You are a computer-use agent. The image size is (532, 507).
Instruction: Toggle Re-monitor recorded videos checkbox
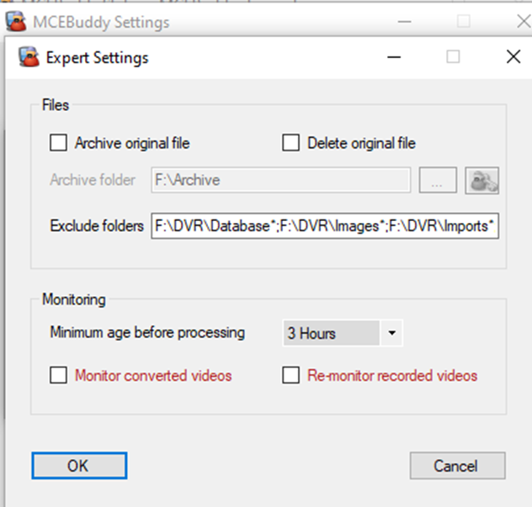pos(291,376)
